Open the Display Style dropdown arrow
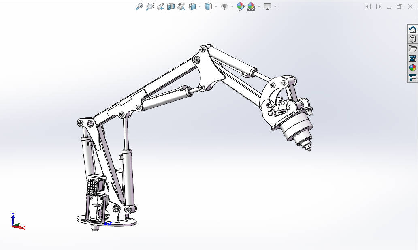 (x=216, y=6)
